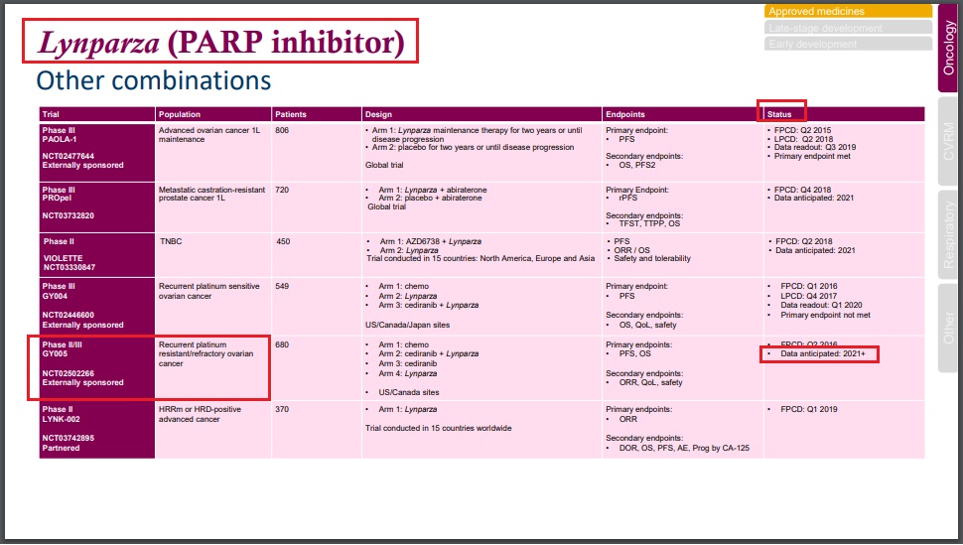Select the Early development legend label
963x545 pixels.
(848, 44)
